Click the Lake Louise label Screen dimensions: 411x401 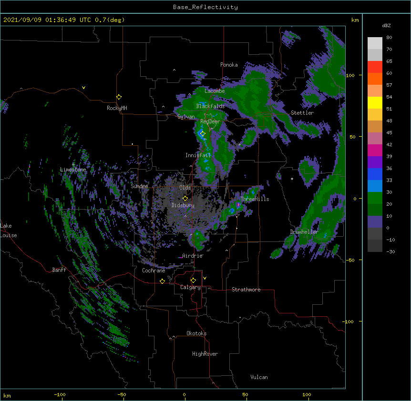pyautogui.click(x=9, y=231)
